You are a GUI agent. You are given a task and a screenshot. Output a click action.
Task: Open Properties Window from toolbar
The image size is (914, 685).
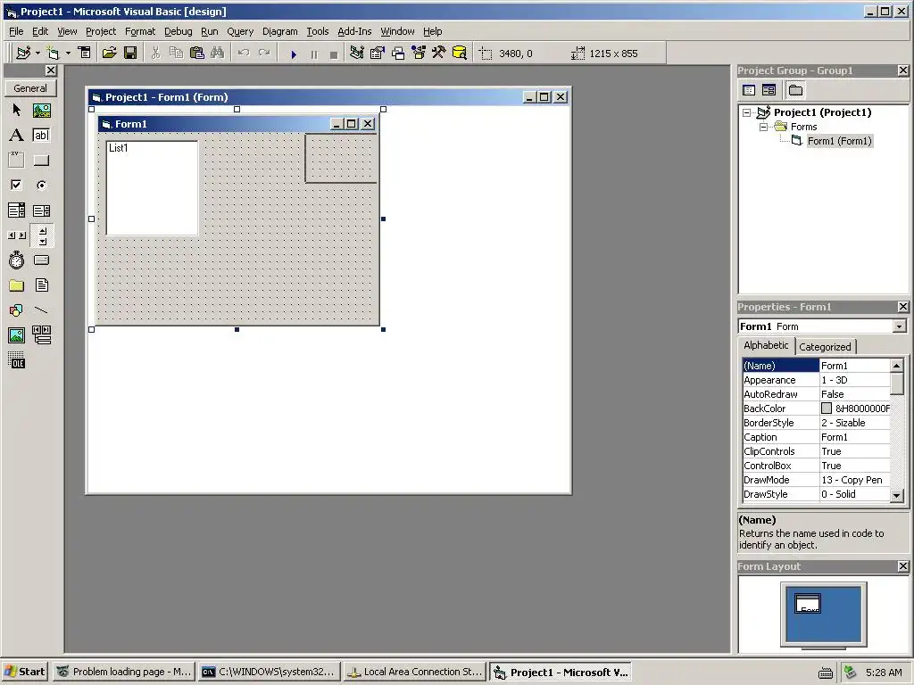point(378,53)
